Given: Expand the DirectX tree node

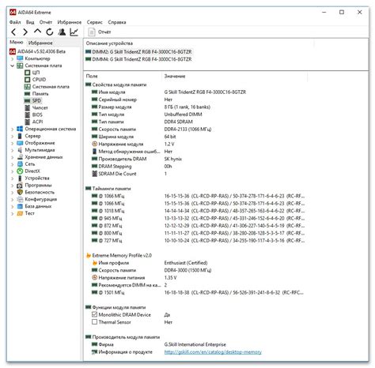Looking at the screenshot, I should click(x=12, y=171).
